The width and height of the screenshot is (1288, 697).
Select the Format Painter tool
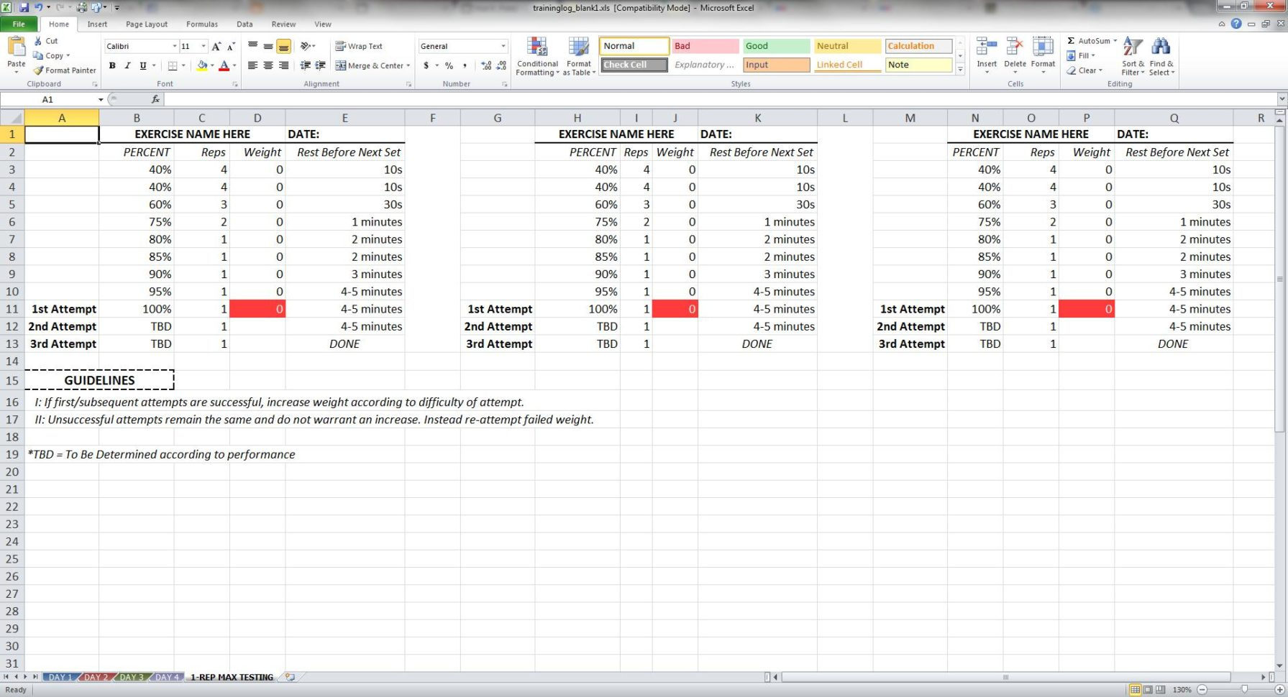pos(64,70)
